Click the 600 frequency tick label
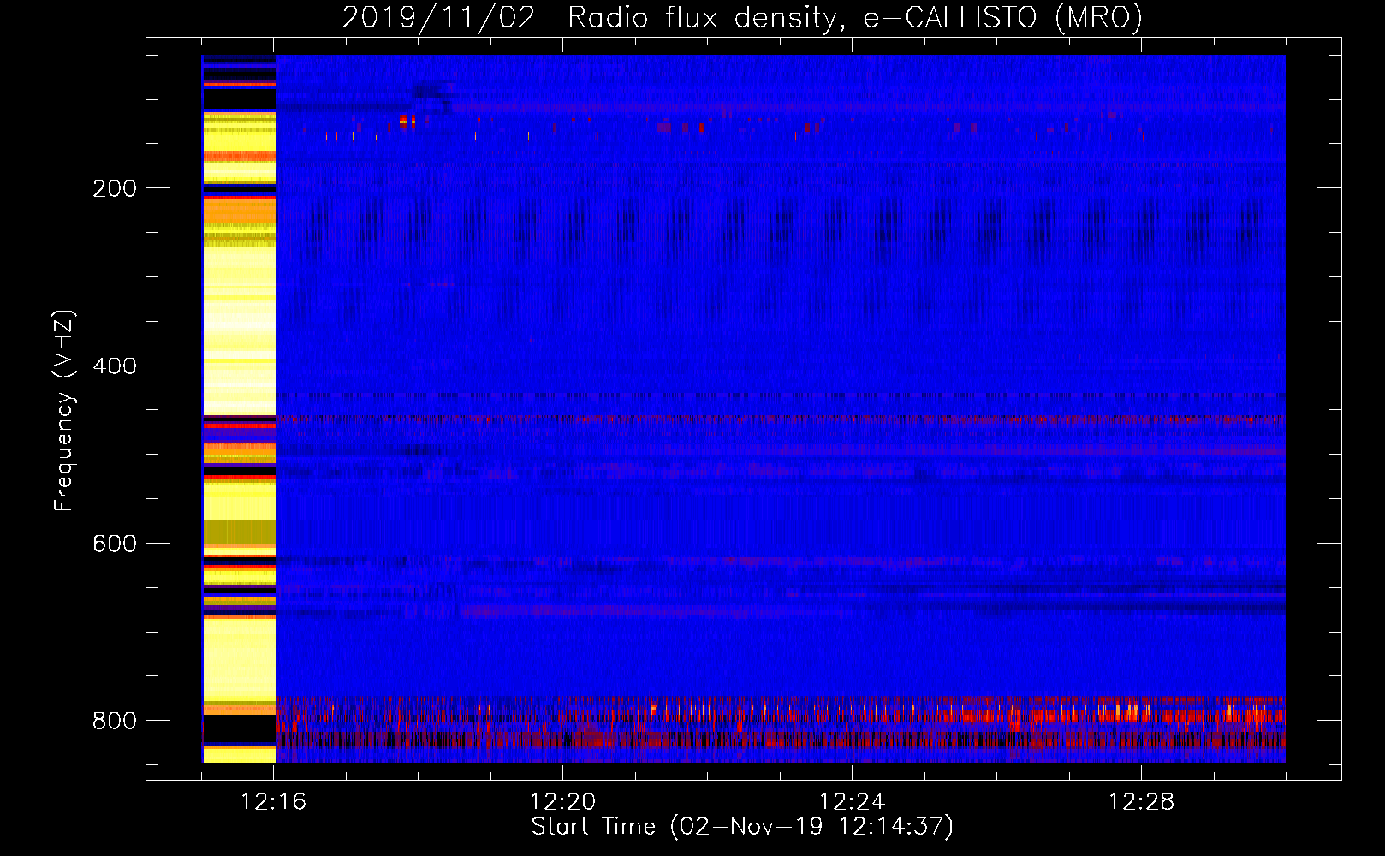 coord(115,544)
